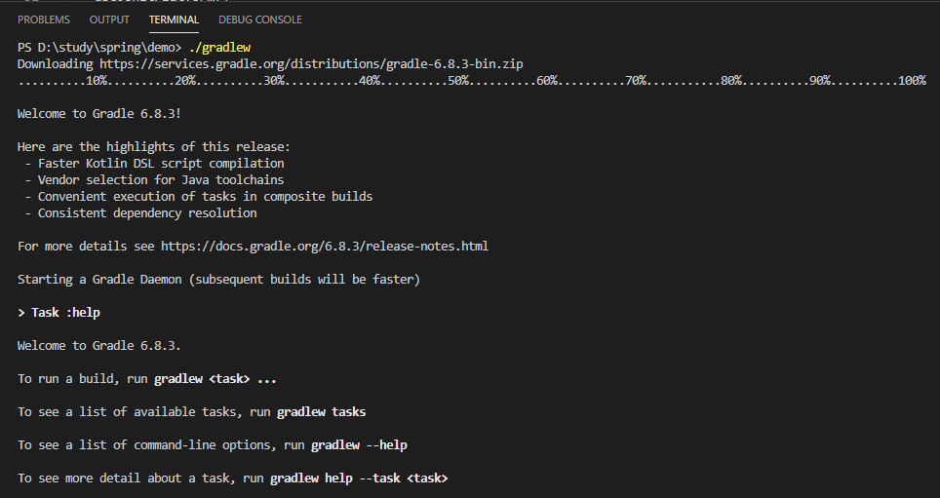This screenshot has width=940, height=498.
Task: Click 'Vendor selection for Java toolchains' line
Action: [161, 179]
